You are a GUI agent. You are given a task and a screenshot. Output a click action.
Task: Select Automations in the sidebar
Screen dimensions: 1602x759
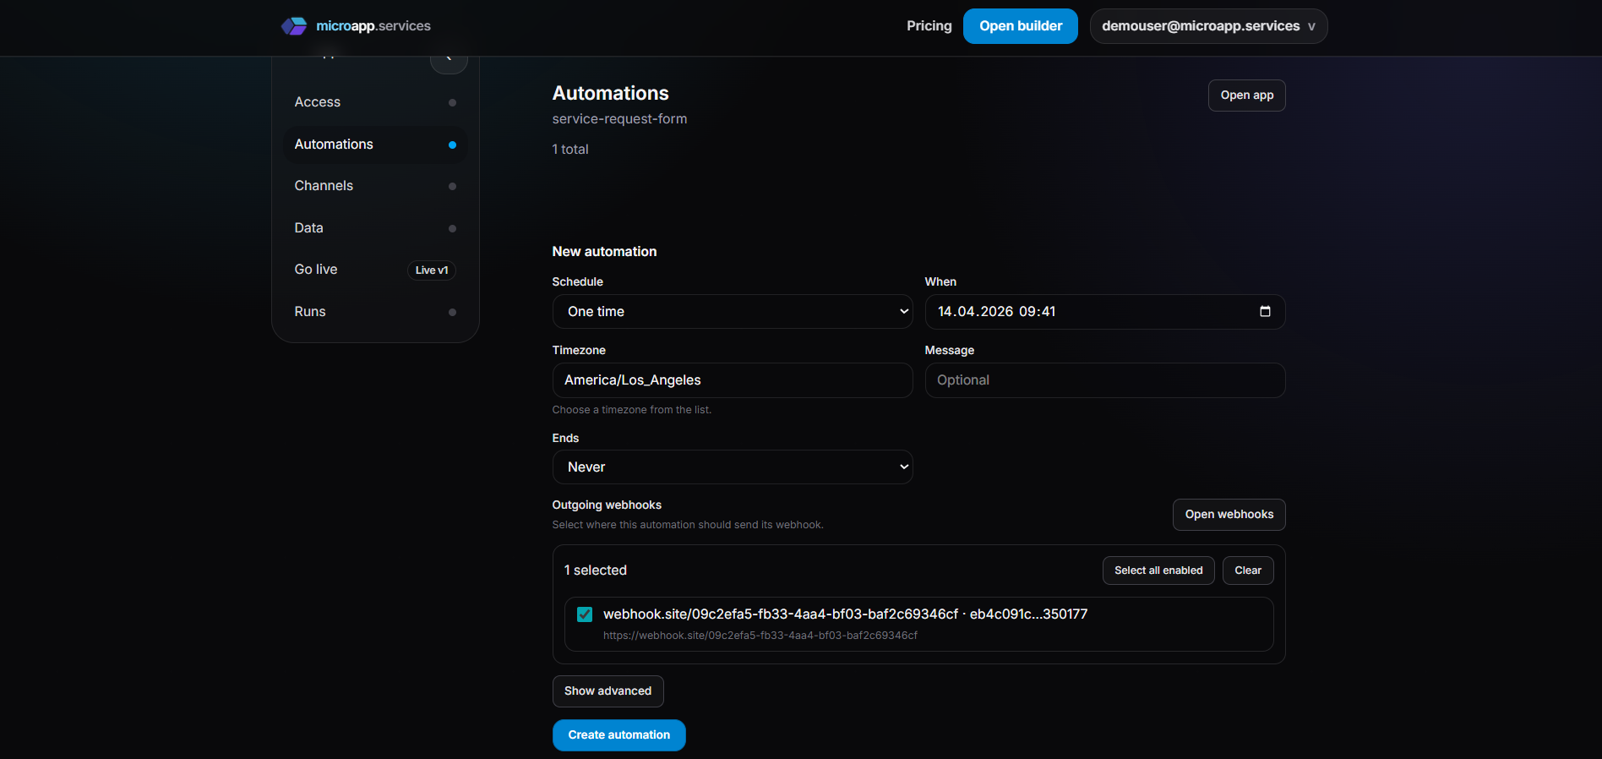point(375,145)
